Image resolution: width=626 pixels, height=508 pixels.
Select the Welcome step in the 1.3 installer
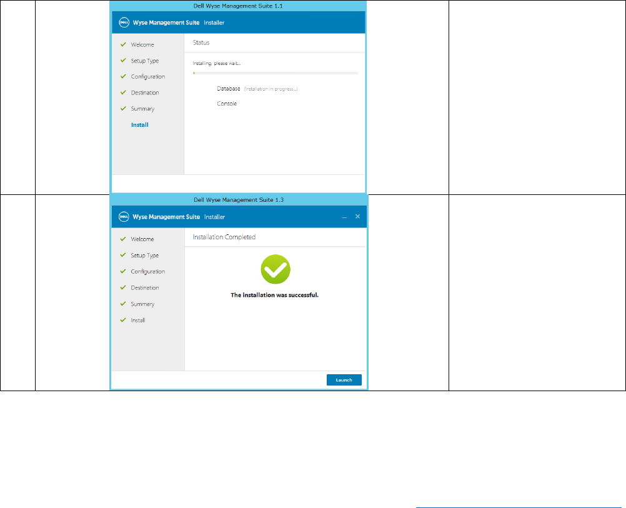[x=142, y=239]
